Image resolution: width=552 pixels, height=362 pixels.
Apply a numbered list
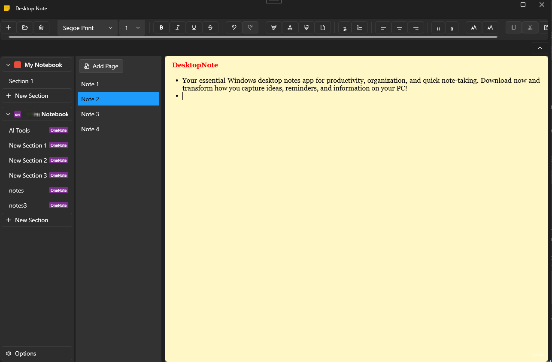point(360,27)
